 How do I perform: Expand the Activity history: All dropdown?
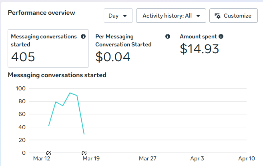171,16
